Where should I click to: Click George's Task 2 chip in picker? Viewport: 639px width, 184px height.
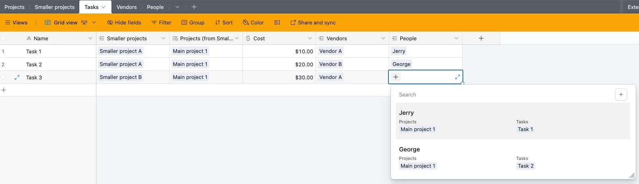point(526,166)
